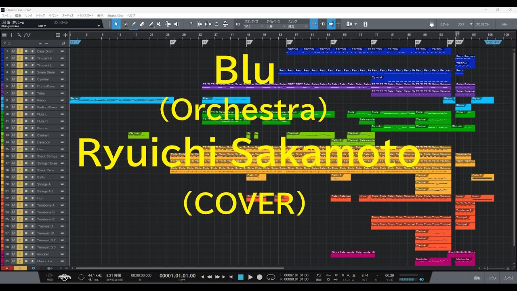The image size is (517, 291).
Task: Open the ファイル (File) menu
Action: (6, 15)
